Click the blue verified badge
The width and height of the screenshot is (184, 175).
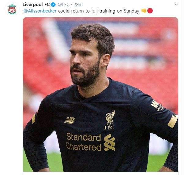coord(53,5)
